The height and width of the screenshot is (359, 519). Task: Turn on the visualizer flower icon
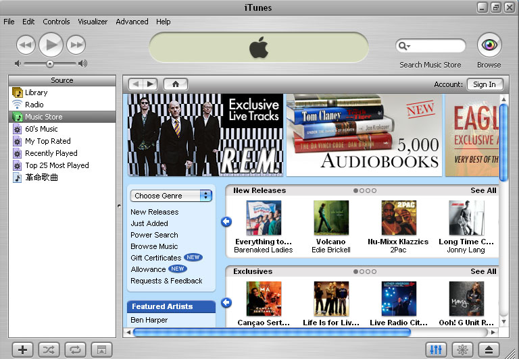click(462, 350)
